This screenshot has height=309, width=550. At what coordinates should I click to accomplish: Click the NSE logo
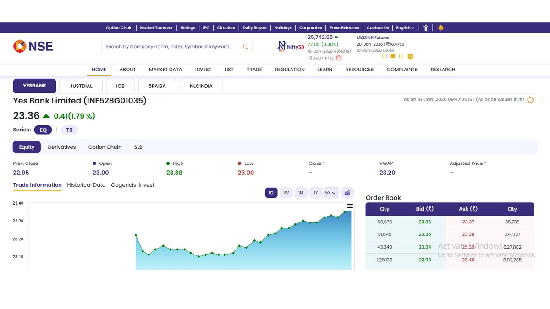point(33,46)
